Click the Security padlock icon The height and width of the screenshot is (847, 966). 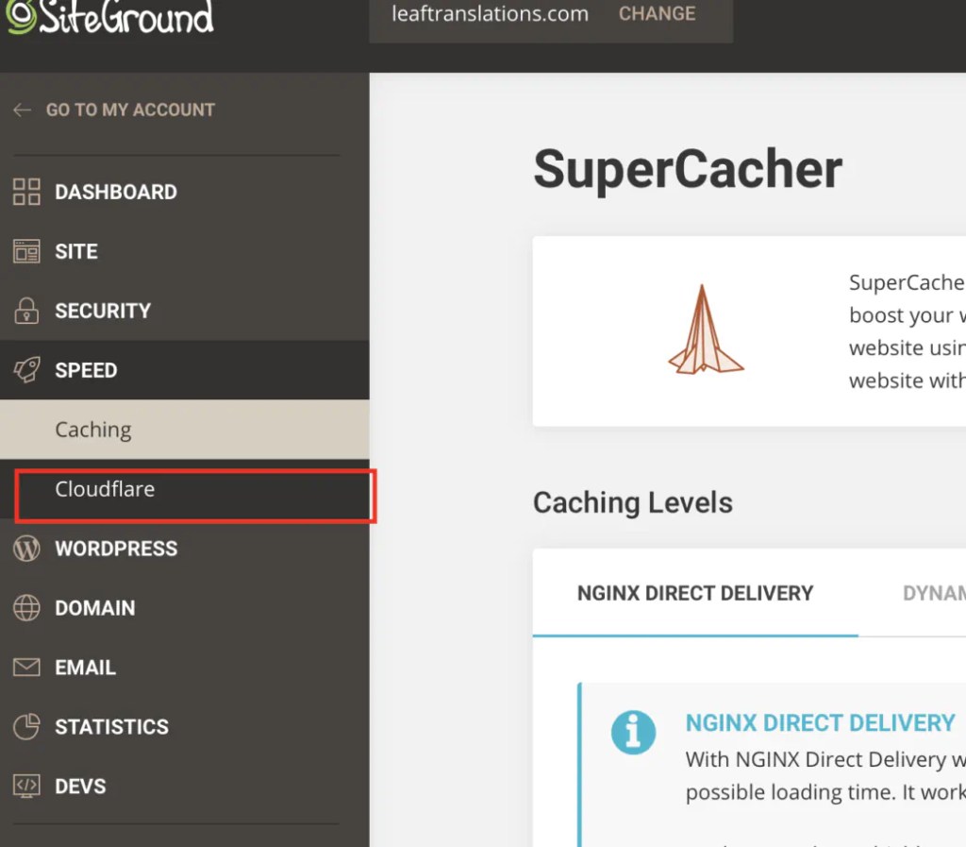click(x=26, y=310)
